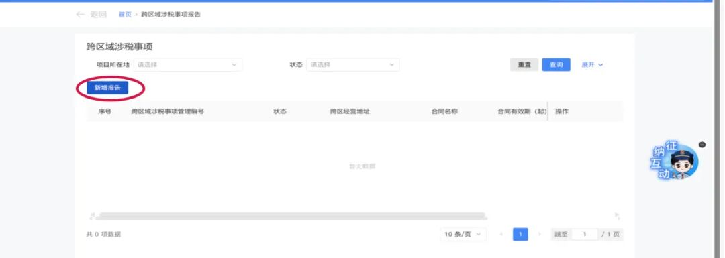Click the 新增报告 button

coord(107,88)
